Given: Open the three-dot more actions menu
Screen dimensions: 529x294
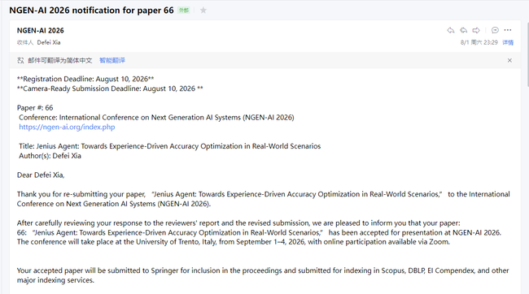Looking at the screenshot, I should click(508, 30).
